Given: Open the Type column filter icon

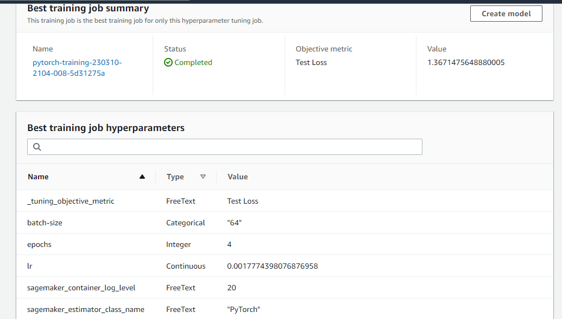Looking at the screenshot, I should 203,176.
